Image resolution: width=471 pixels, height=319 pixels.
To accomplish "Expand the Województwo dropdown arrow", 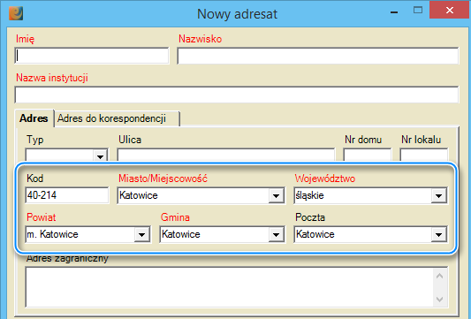I will [439, 196].
